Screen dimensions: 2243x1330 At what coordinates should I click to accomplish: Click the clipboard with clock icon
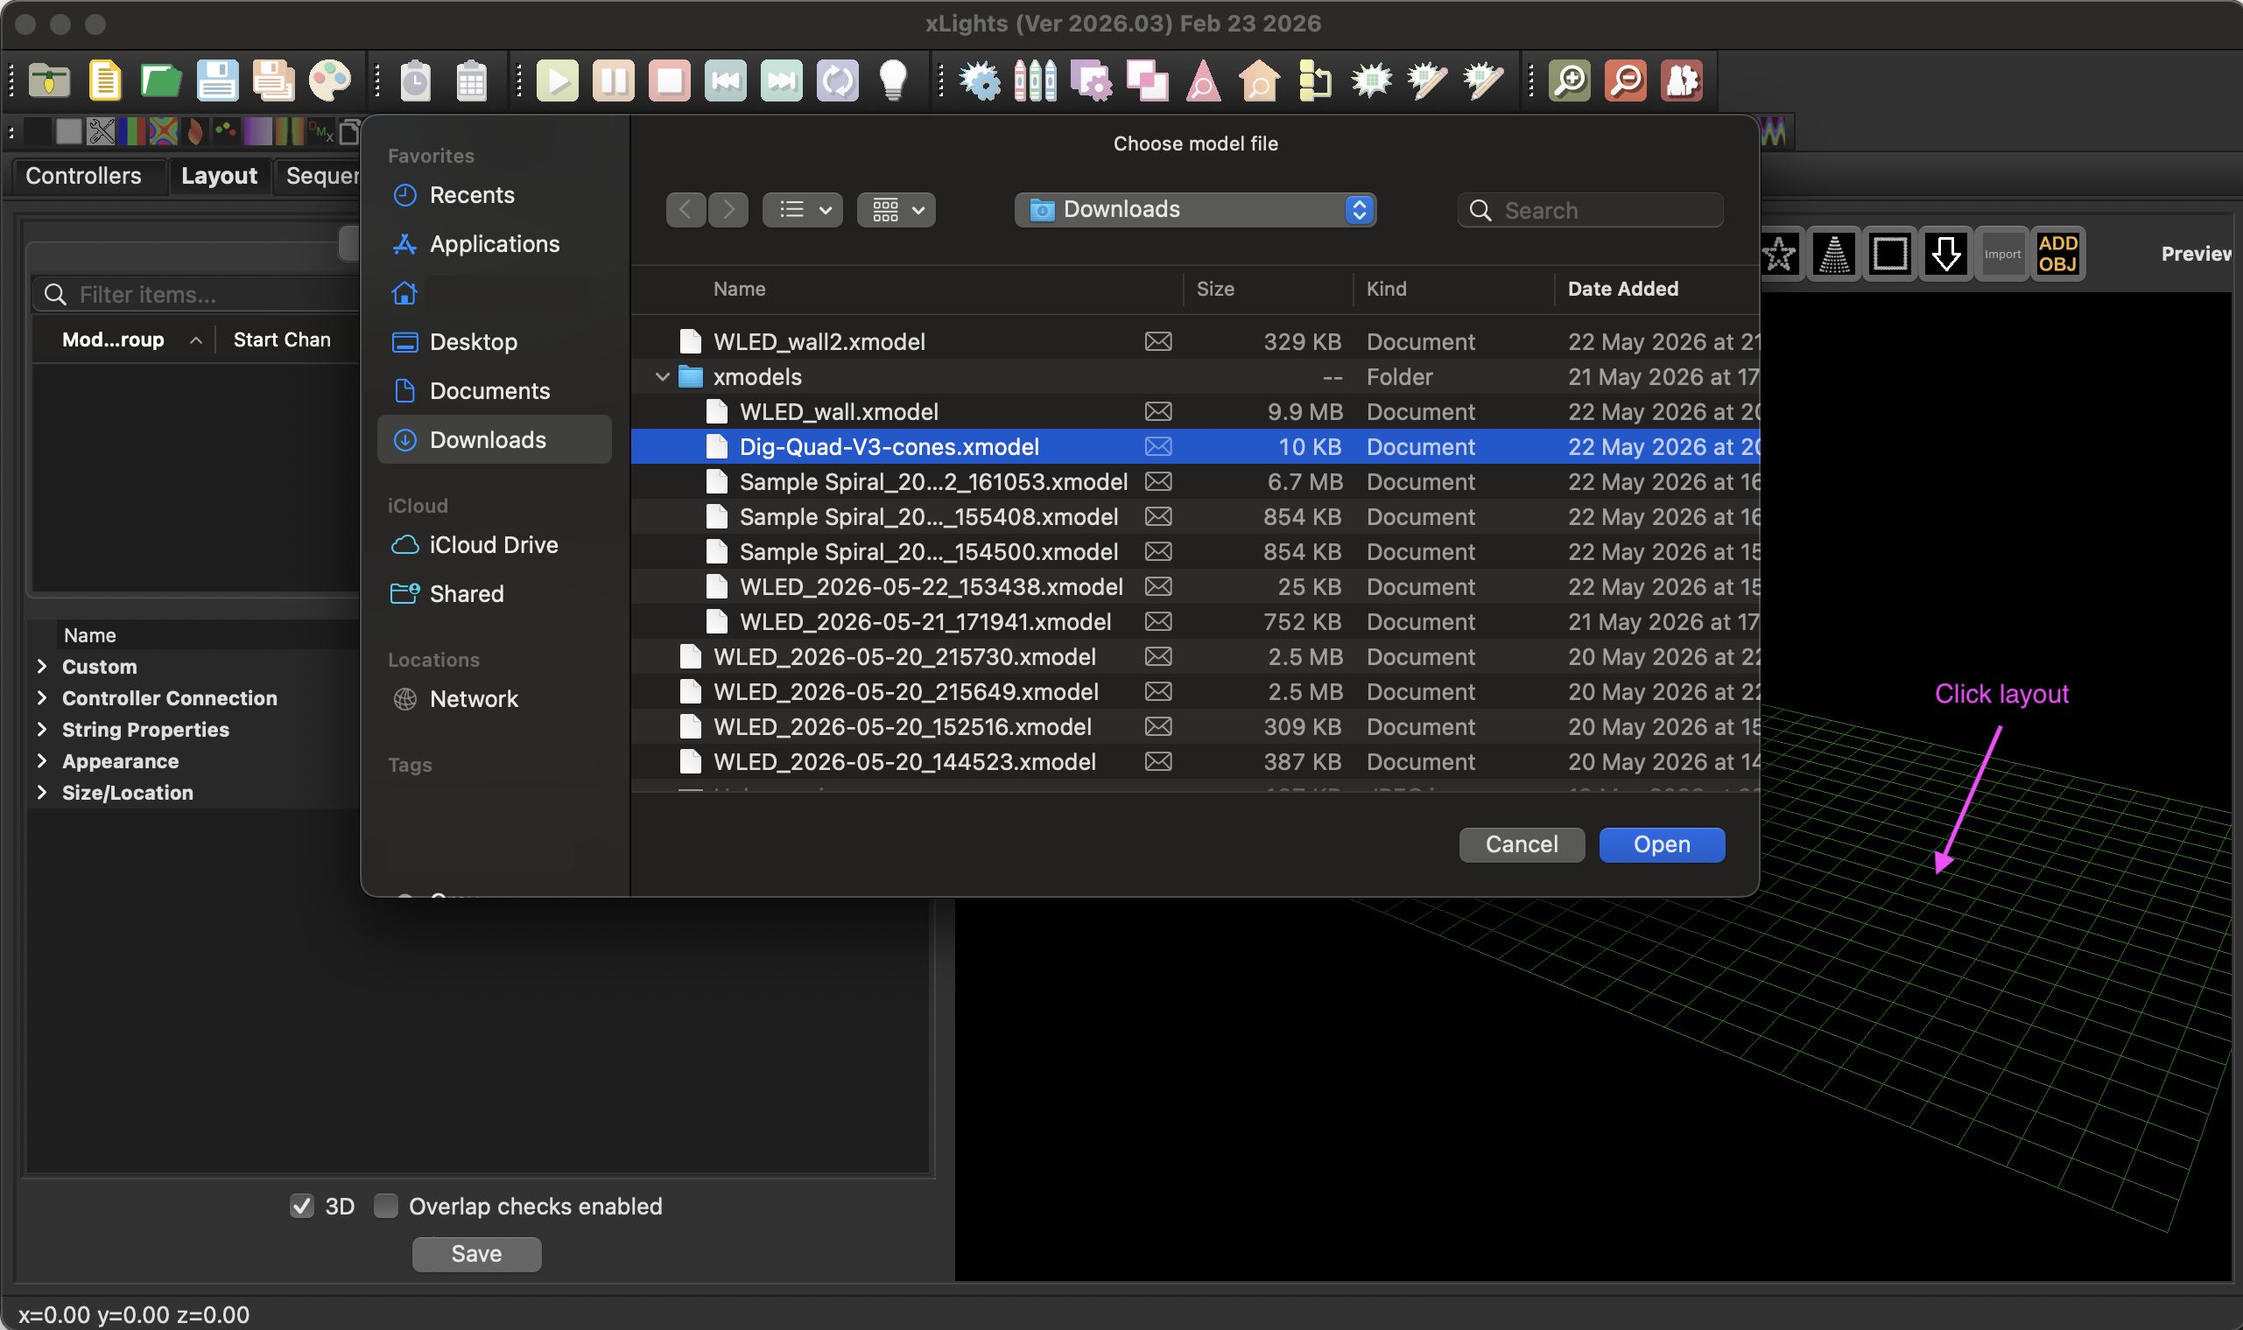415,81
